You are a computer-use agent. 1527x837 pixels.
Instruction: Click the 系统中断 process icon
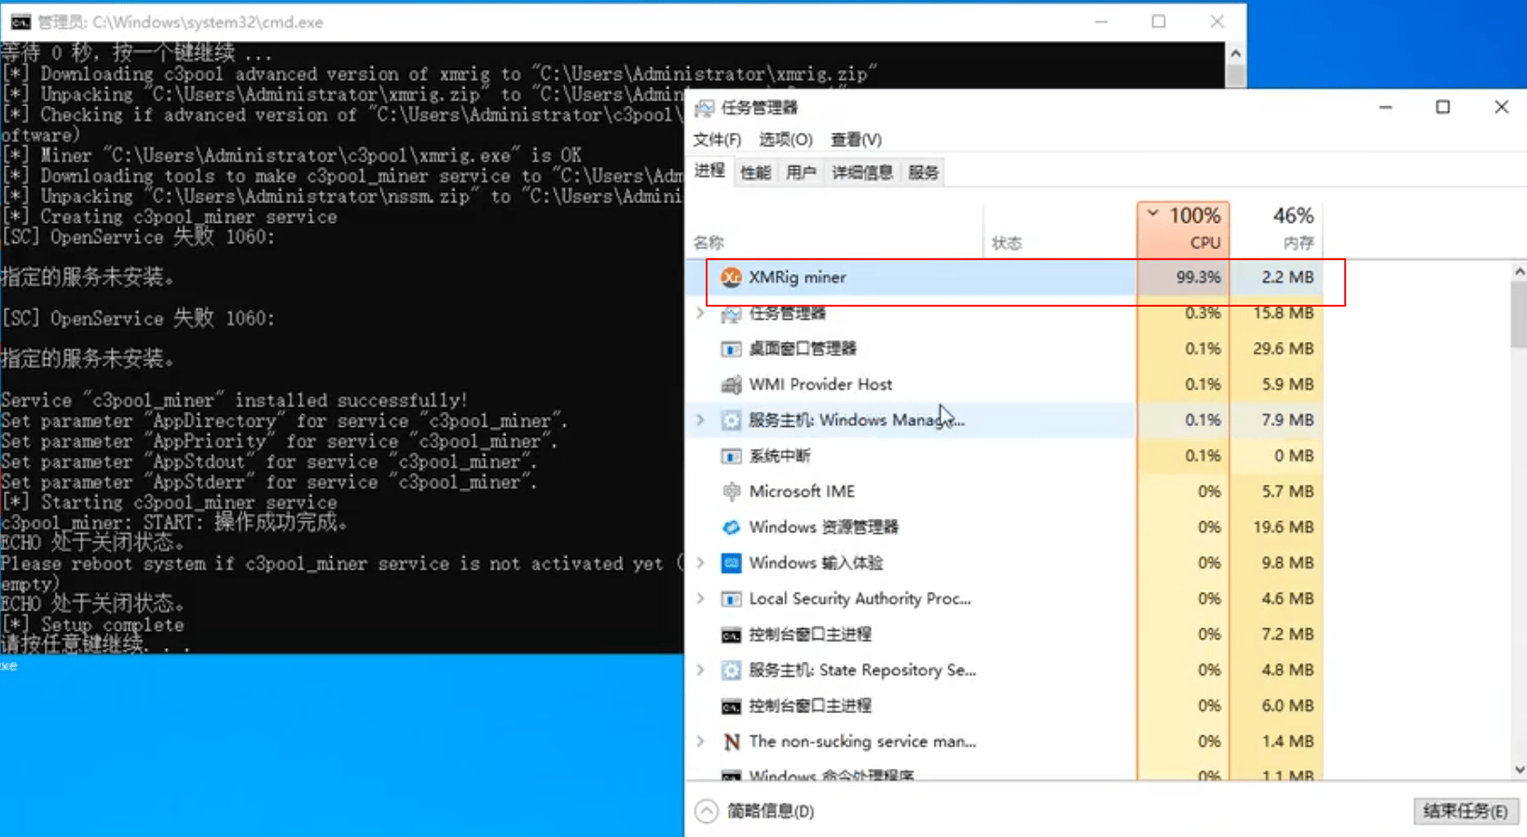click(731, 456)
